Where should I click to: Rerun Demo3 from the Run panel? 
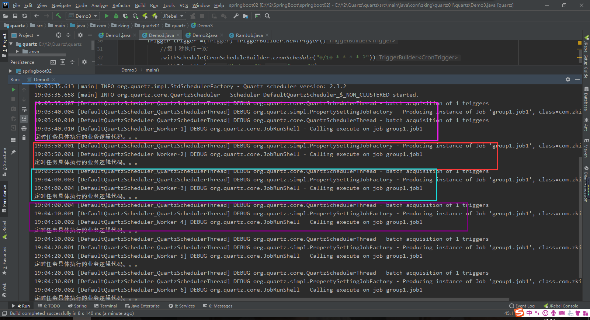click(x=13, y=90)
